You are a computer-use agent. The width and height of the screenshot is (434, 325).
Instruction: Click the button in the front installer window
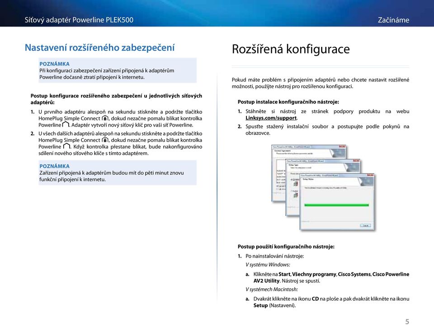coord(365,226)
